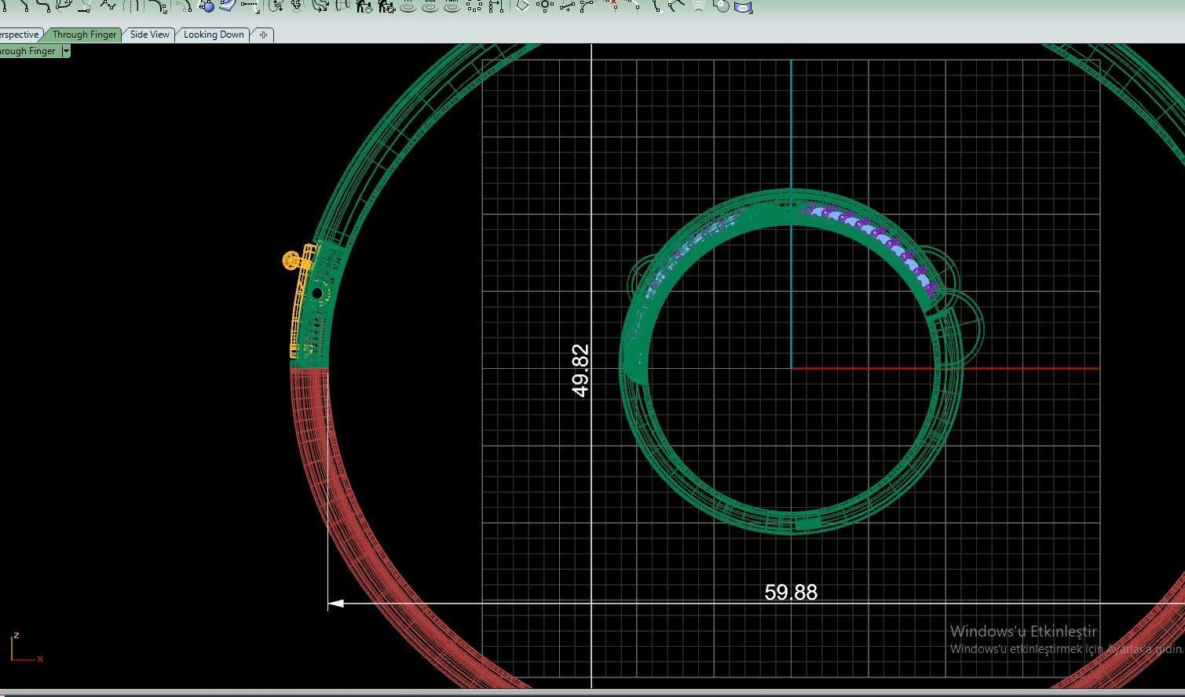Image resolution: width=1185 pixels, height=697 pixels.
Task: Add a new viewport tab with plus
Action: tap(263, 35)
